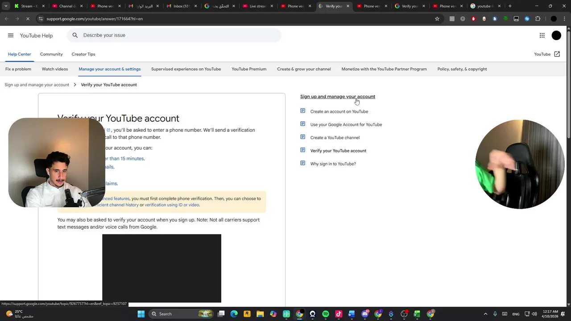Click the Sign up and manage your account breadcrumb
This screenshot has height=321, width=571.
pyautogui.click(x=37, y=85)
